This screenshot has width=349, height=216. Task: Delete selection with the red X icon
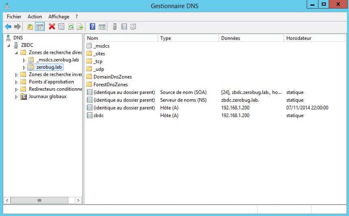pos(52,27)
